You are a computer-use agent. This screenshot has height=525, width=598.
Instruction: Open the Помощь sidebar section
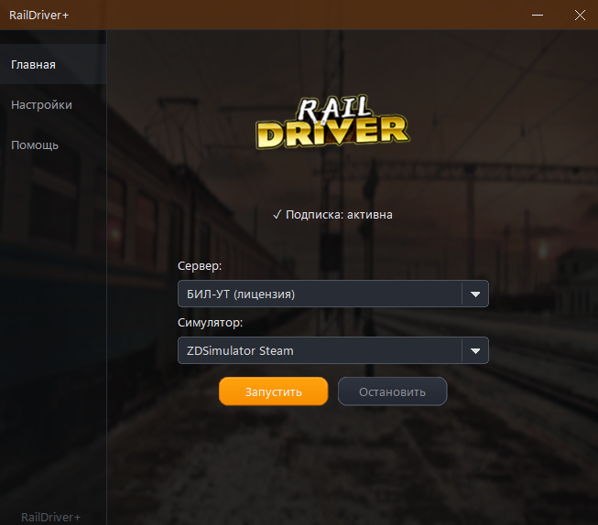53,145
